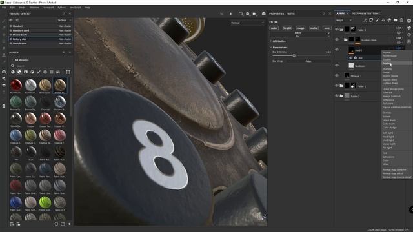
Task: Select the Handset cord texture set
Action: point(41,30)
